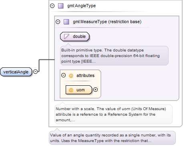Click the @ icon inside uom node
183x146 pixels.
click(x=71, y=90)
